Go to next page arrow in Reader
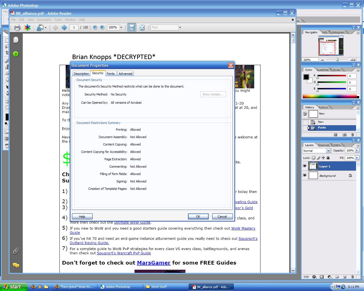 [64, 27]
